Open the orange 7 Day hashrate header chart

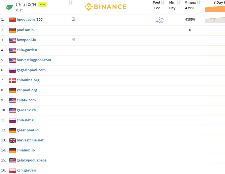tap(215, 9)
